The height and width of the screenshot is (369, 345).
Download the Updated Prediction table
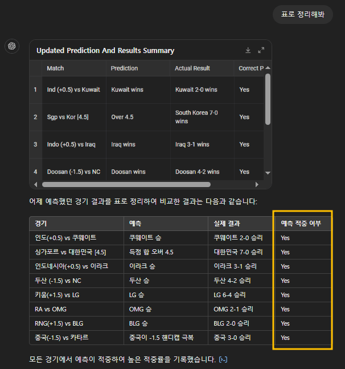pyautogui.click(x=248, y=50)
